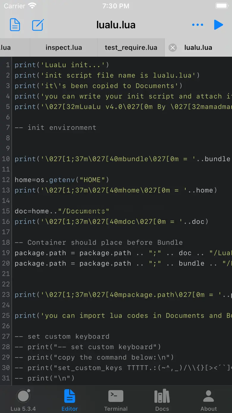The image size is (232, 413).
Task: Click the lualu.lua title in the header
Action: tap(116, 25)
